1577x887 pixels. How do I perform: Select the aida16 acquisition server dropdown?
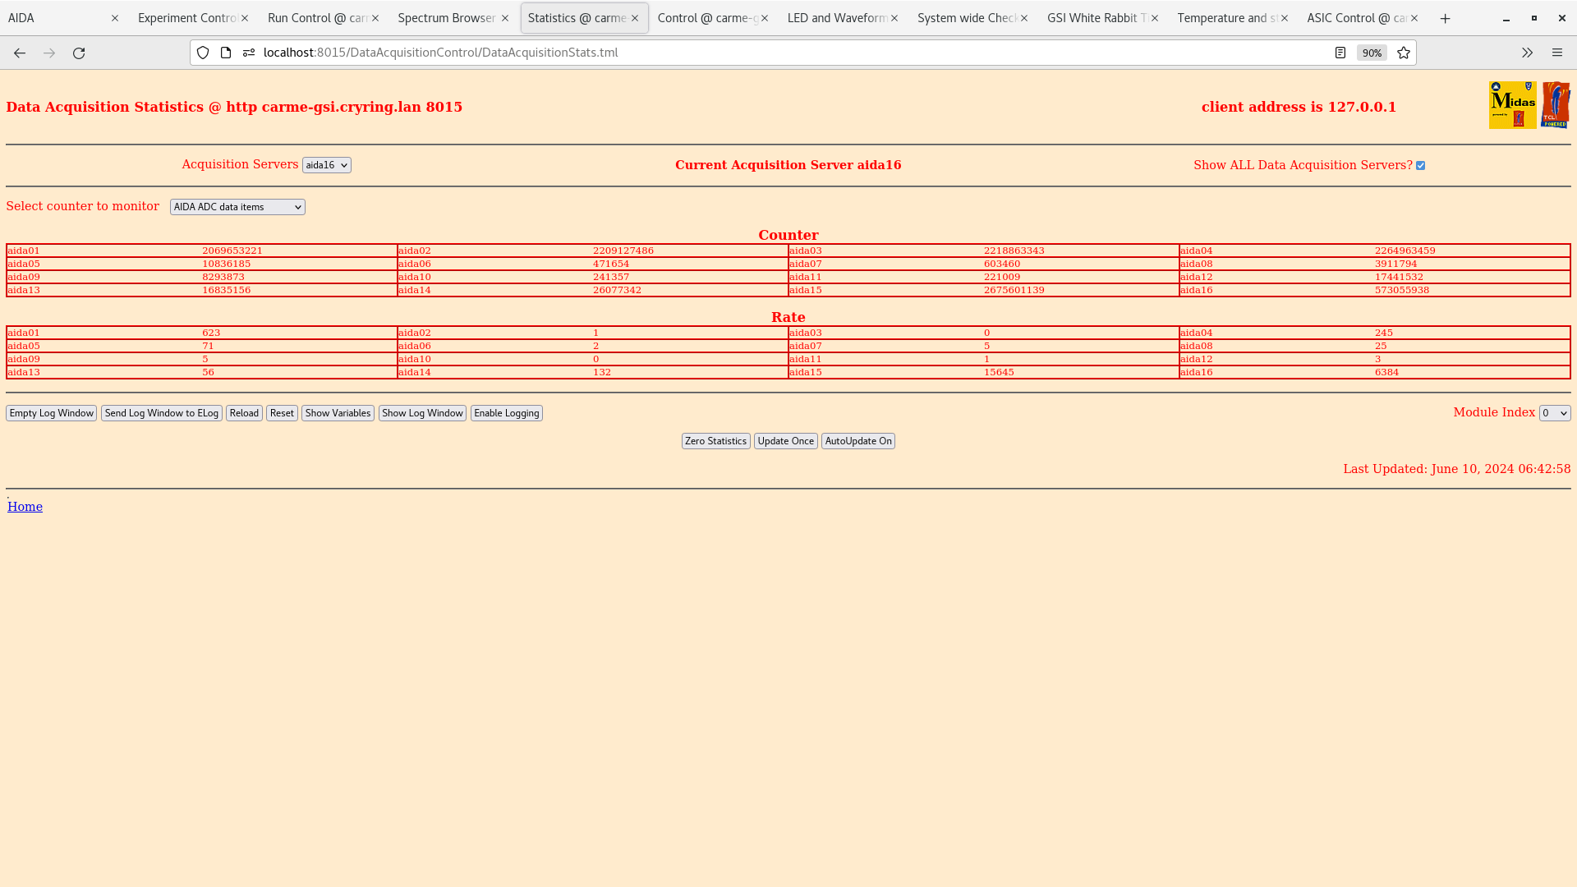tap(326, 164)
